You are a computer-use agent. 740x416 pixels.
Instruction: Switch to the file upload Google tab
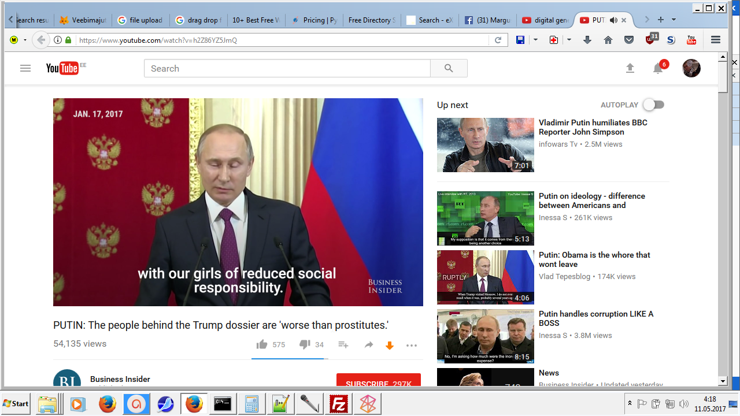[x=140, y=20]
